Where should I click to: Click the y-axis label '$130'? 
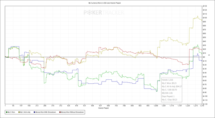click(x=205, y=6)
